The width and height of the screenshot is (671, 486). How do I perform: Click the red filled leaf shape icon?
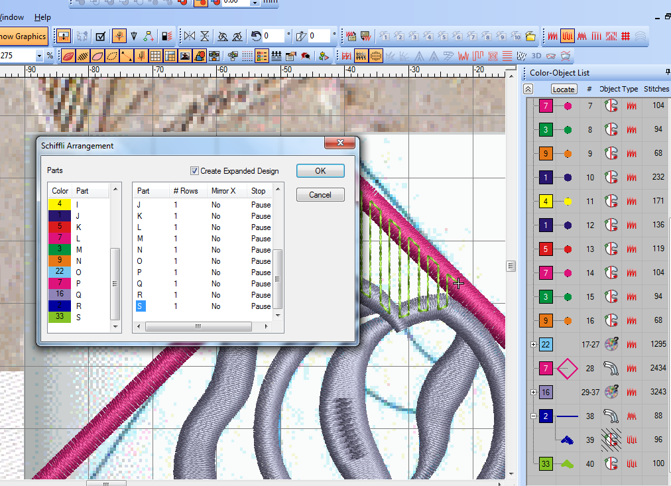tap(68, 56)
